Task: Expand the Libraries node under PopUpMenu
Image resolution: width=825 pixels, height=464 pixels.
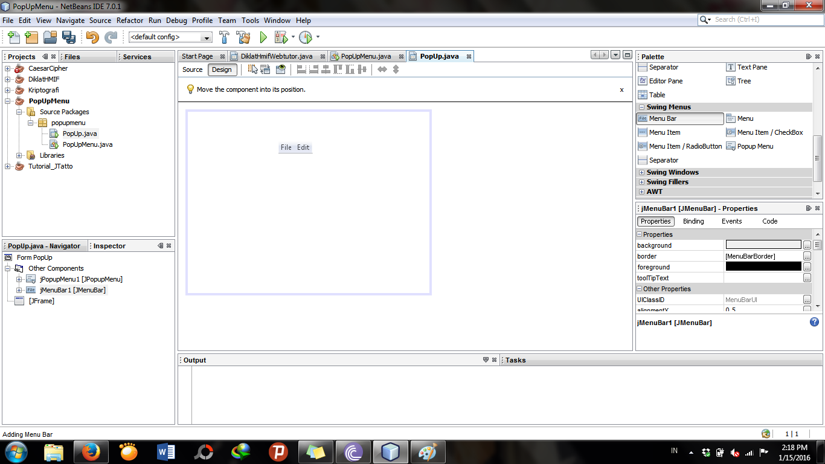Action: coord(19,155)
